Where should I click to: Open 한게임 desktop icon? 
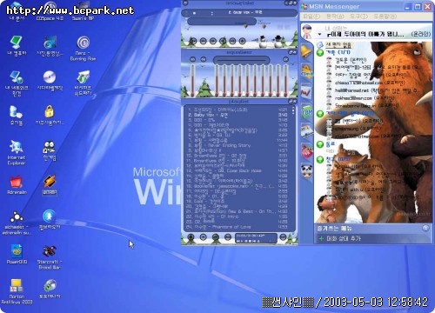[x=50, y=150]
